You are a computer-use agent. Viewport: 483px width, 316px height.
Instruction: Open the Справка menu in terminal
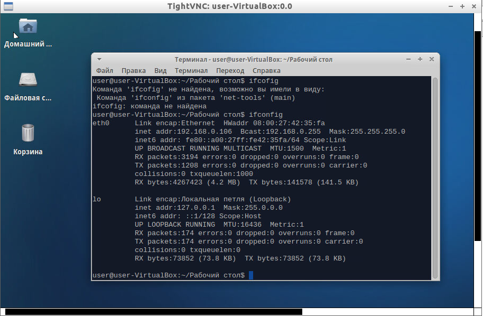pos(266,71)
